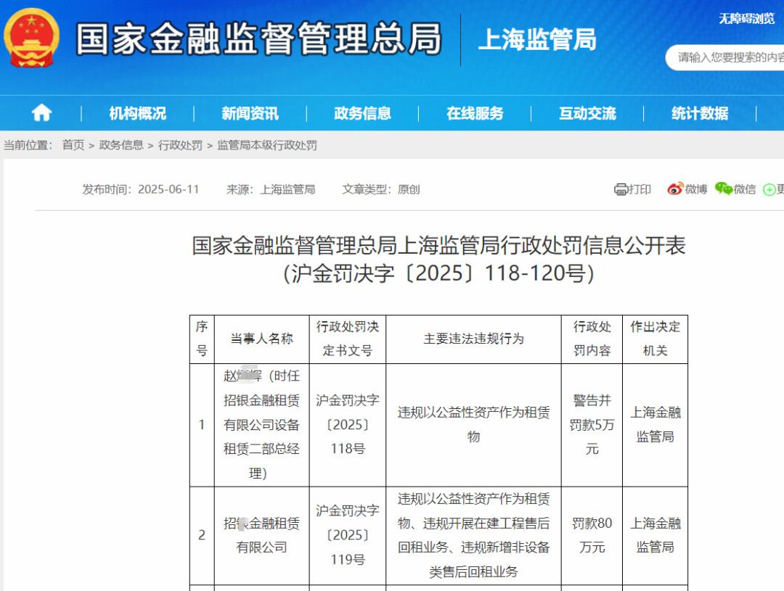Click the document number cell ending 119号

click(x=348, y=535)
